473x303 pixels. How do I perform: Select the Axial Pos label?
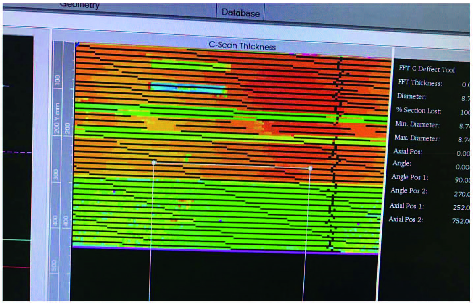click(x=408, y=151)
